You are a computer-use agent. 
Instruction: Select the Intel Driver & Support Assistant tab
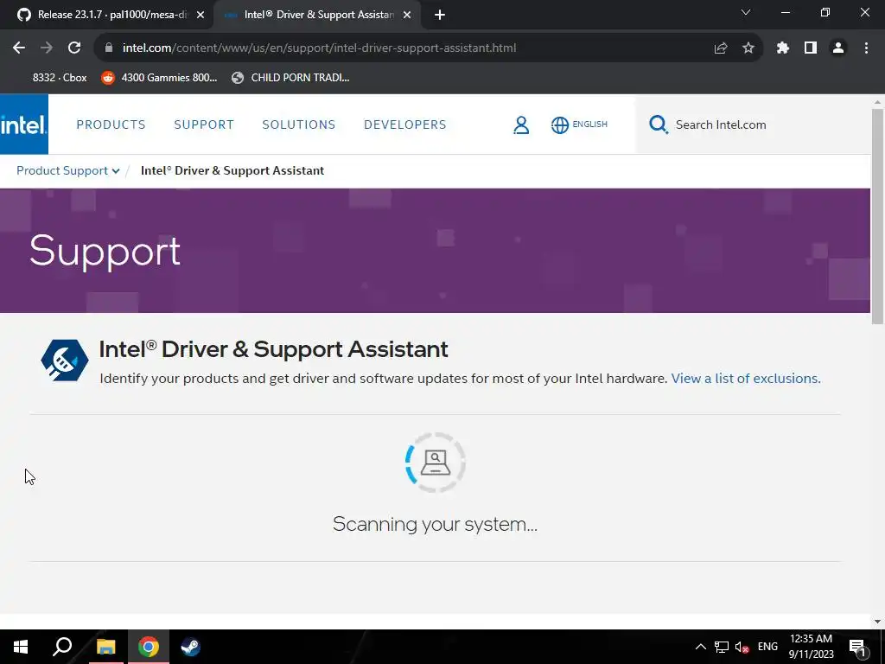pyautogui.click(x=316, y=16)
